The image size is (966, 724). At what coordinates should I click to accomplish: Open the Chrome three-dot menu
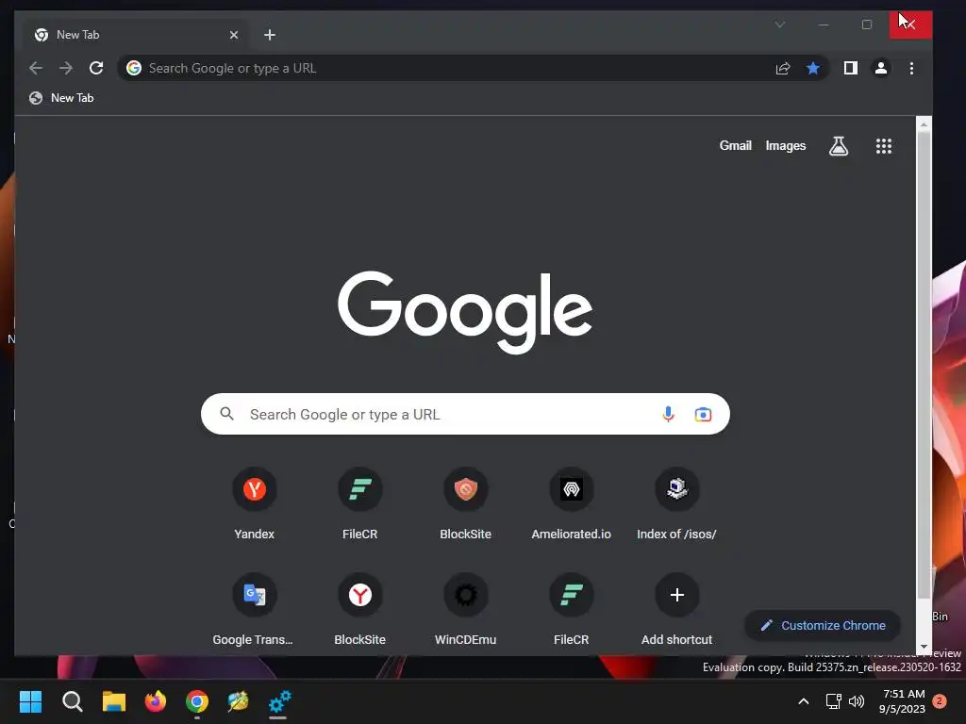point(912,68)
